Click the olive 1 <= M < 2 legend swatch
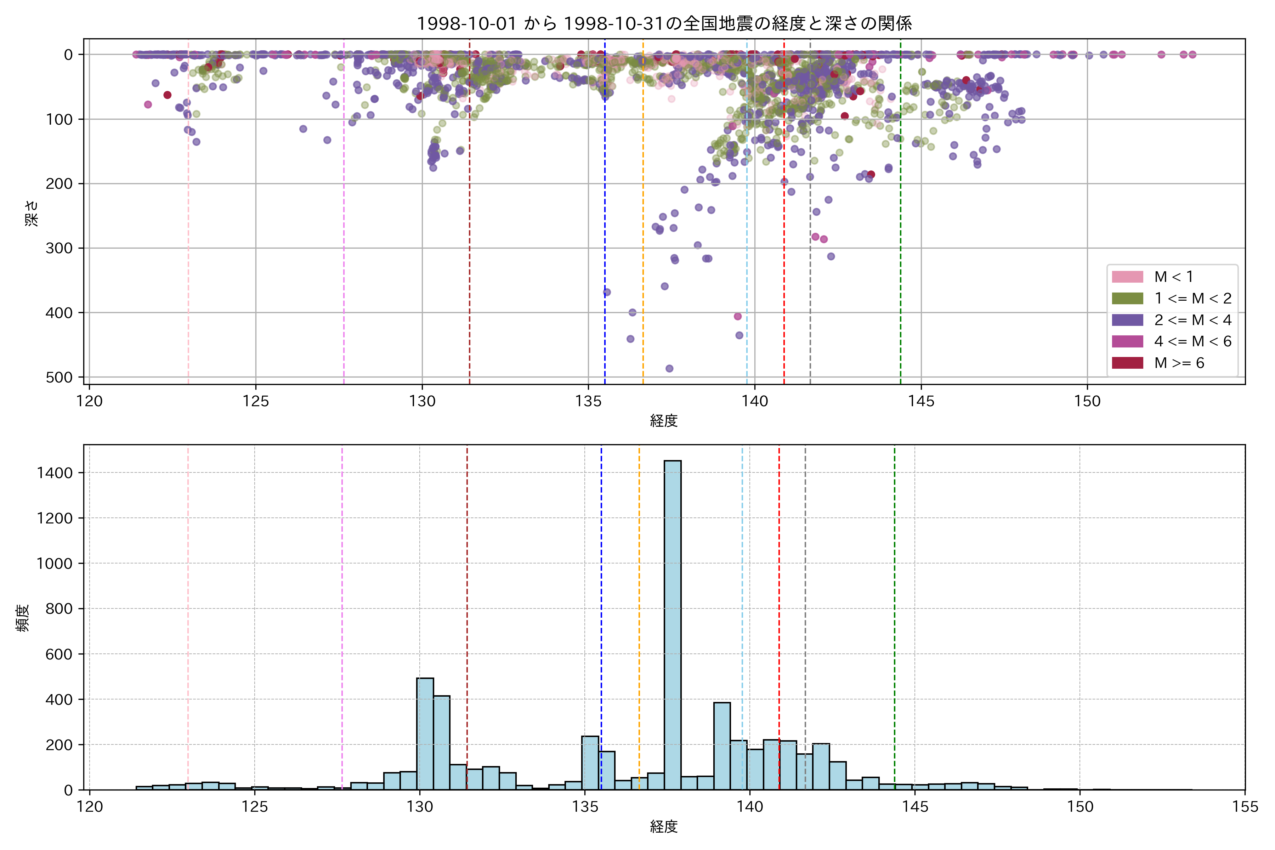 tap(1127, 299)
